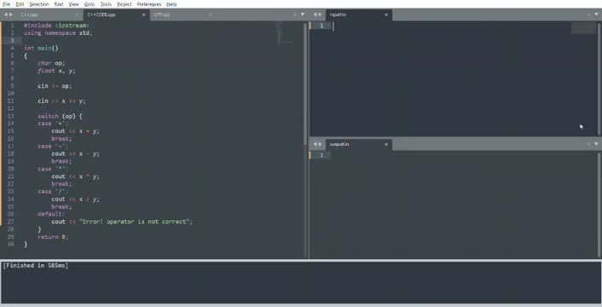Open the Find menu

(58, 4)
